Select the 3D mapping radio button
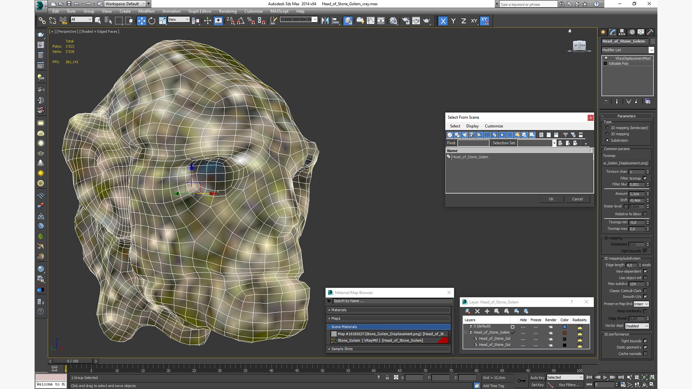Viewport: 692px width, 389px height. [607, 134]
